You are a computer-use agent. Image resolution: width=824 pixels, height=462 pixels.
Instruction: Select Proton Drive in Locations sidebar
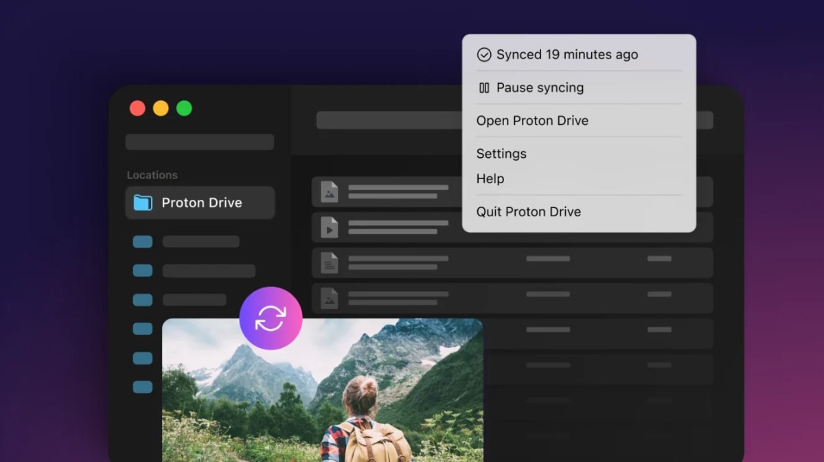point(201,203)
